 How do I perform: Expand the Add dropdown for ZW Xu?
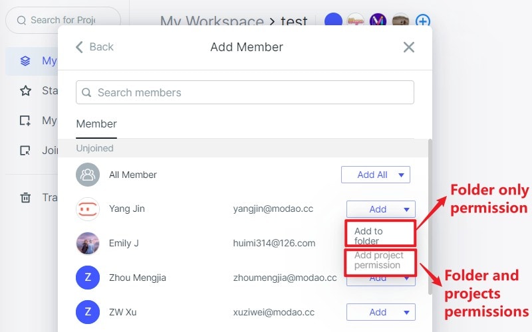click(406, 313)
